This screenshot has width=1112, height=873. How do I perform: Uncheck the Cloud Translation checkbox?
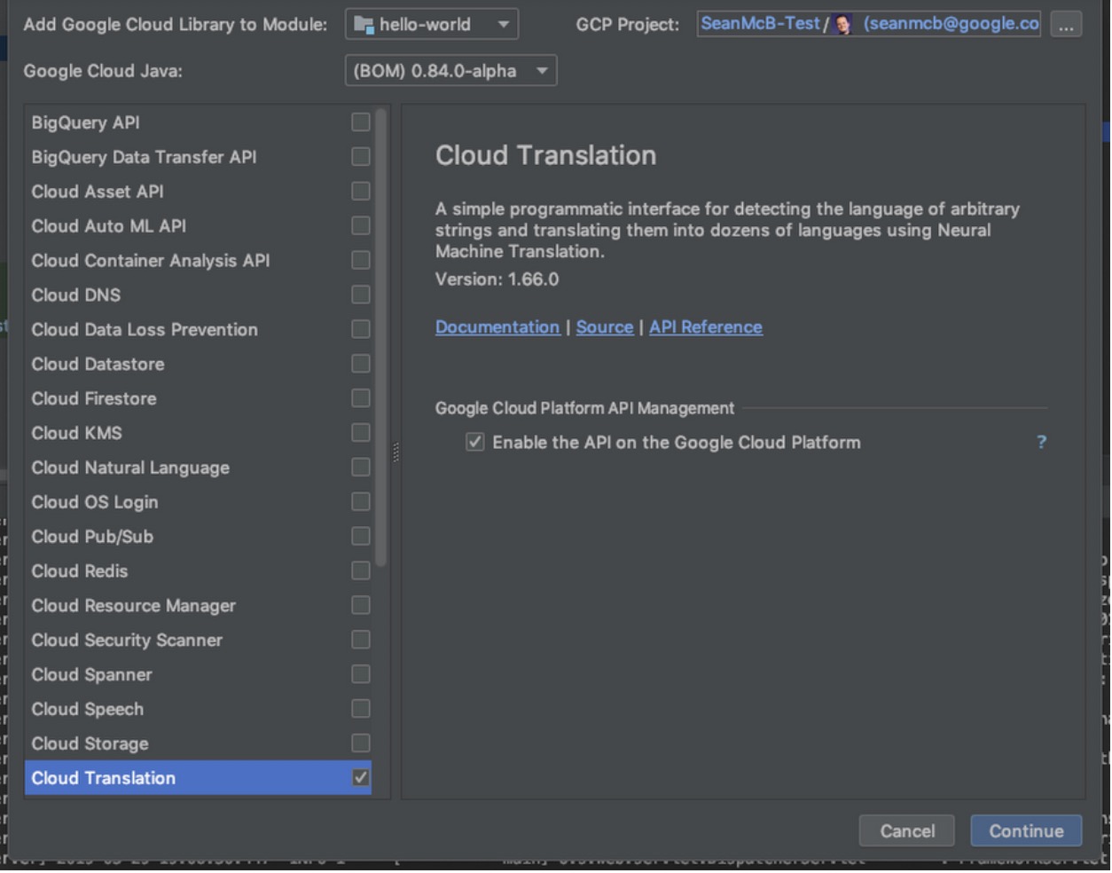359,778
